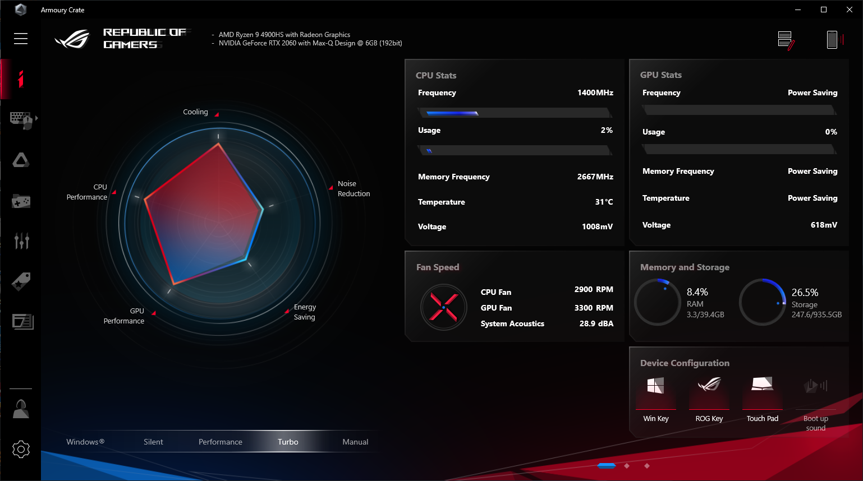The width and height of the screenshot is (863, 481).
Task: Click the GPU Performance radar label
Action: (x=124, y=316)
